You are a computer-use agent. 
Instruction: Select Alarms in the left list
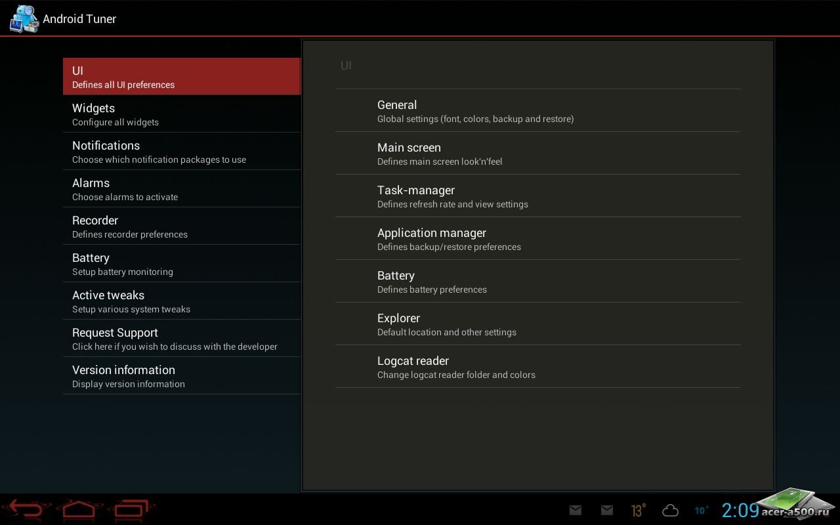pyautogui.click(x=182, y=189)
